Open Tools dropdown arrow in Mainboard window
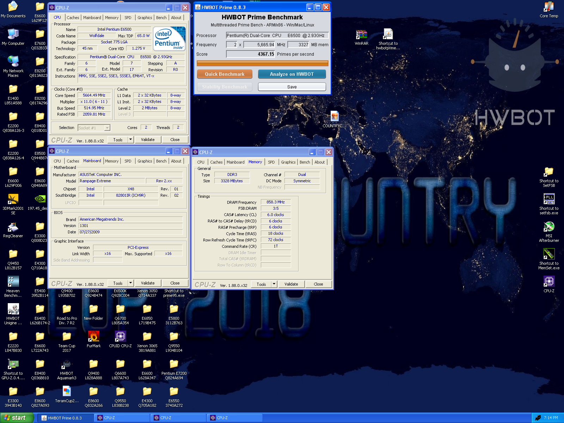The image size is (564, 423). (x=130, y=283)
